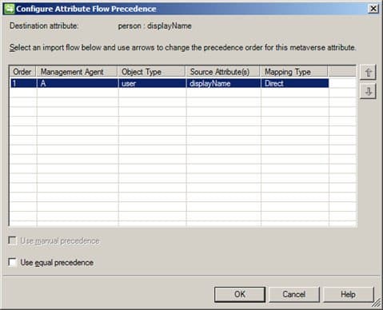The width and height of the screenshot is (383, 310).
Task: Confirm with the OK button
Action: [240, 294]
